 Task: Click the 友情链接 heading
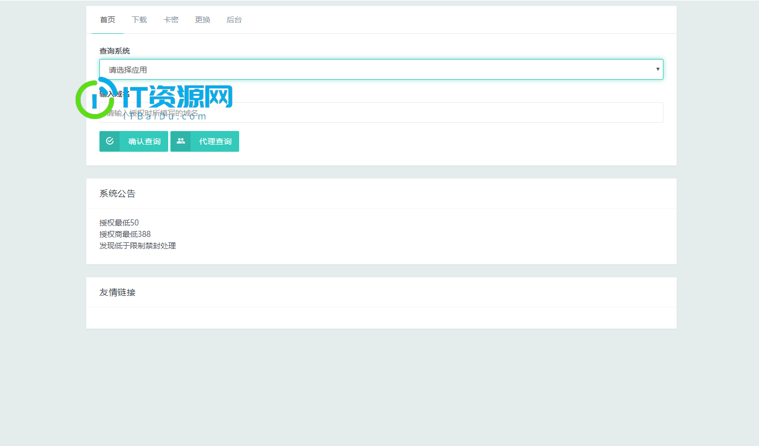point(117,292)
